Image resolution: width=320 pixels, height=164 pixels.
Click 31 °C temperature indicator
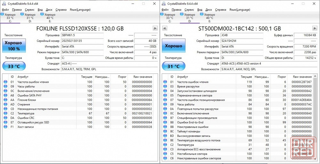click(173, 66)
